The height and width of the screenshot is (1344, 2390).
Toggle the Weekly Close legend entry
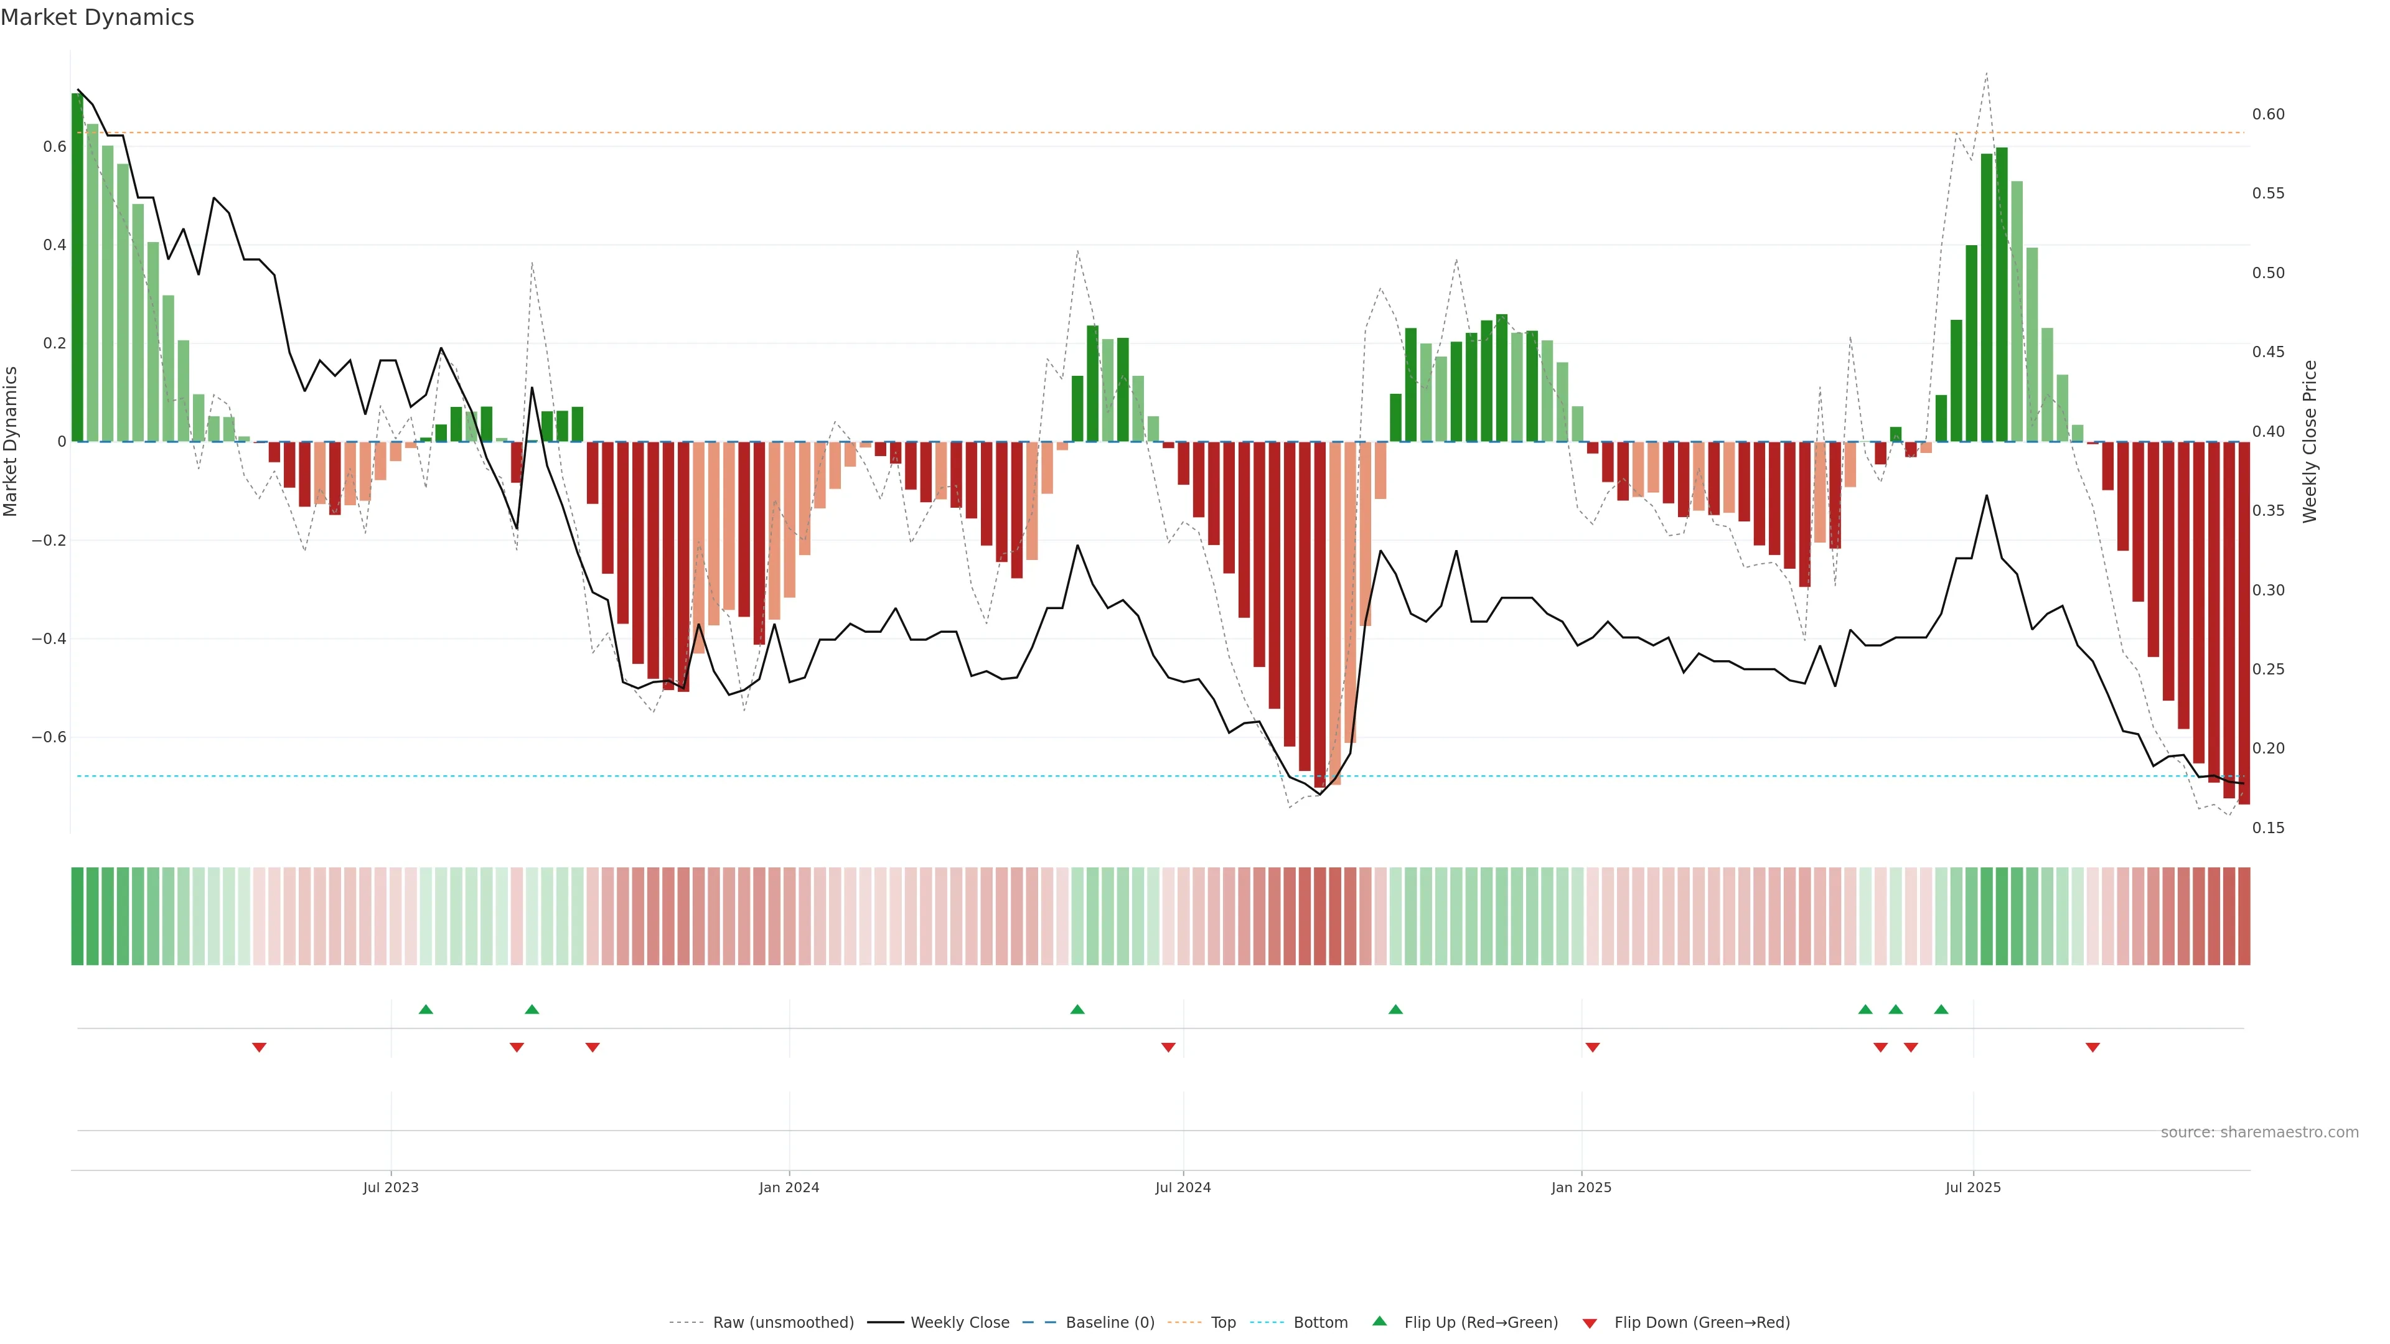tap(959, 1323)
